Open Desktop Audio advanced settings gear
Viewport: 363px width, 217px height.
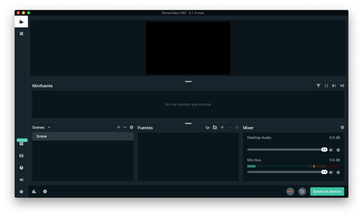(338, 150)
